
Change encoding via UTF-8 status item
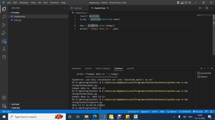(155, 112)
